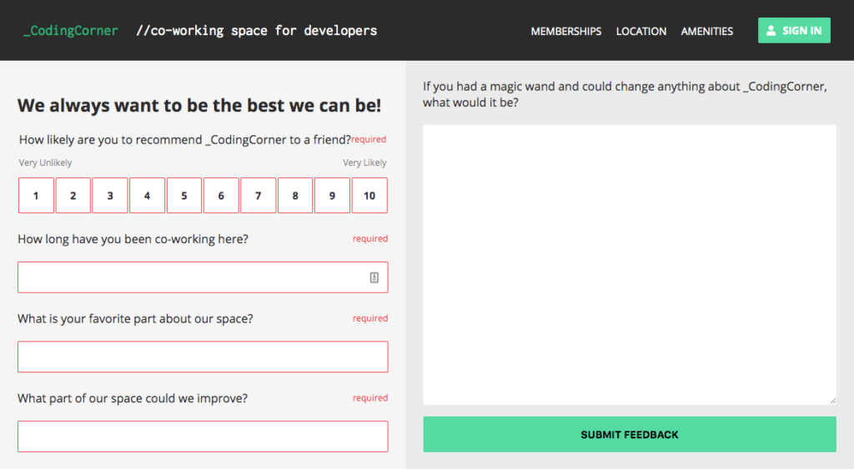Select rating 10 for recommendation
Viewport: 854px width, 469px height.
tap(369, 195)
